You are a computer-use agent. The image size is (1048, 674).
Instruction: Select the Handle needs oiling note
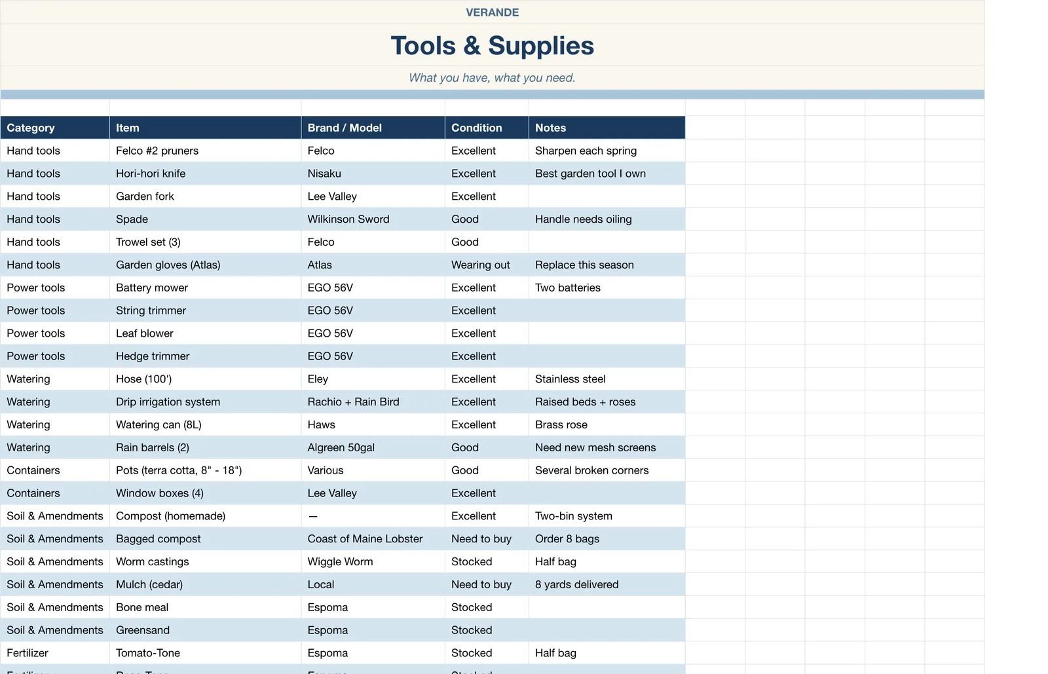[x=607, y=219]
